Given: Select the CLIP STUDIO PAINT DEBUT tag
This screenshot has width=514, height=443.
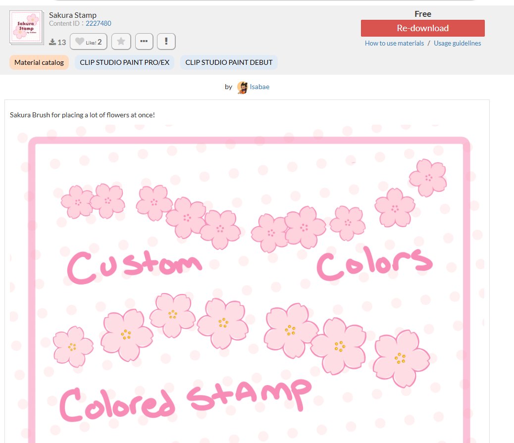Looking at the screenshot, I should tap(229, 62).
